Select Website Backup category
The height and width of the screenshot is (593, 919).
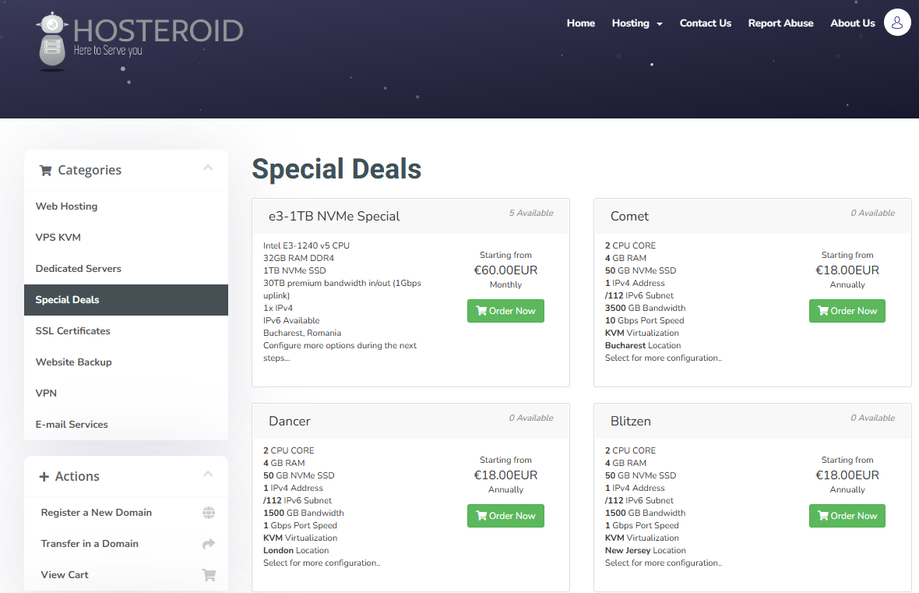coord(126,362)
